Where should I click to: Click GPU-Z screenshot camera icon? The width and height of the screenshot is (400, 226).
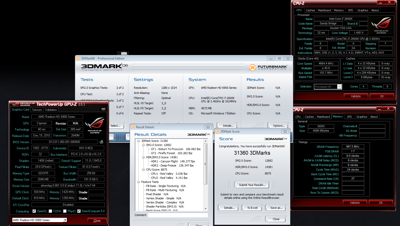[103, 109]
